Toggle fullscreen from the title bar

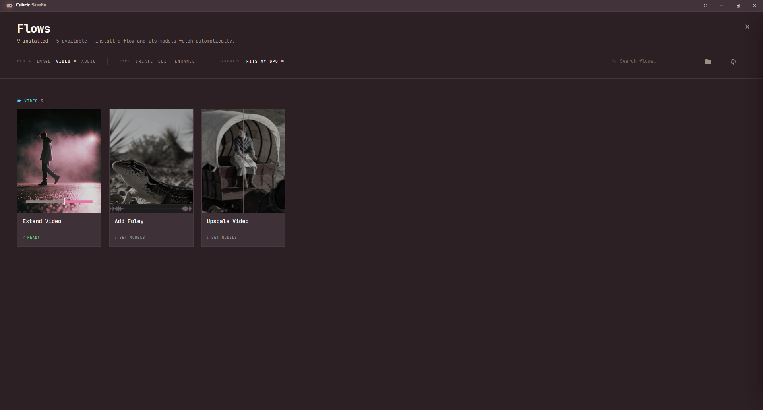tap(705, 6)
